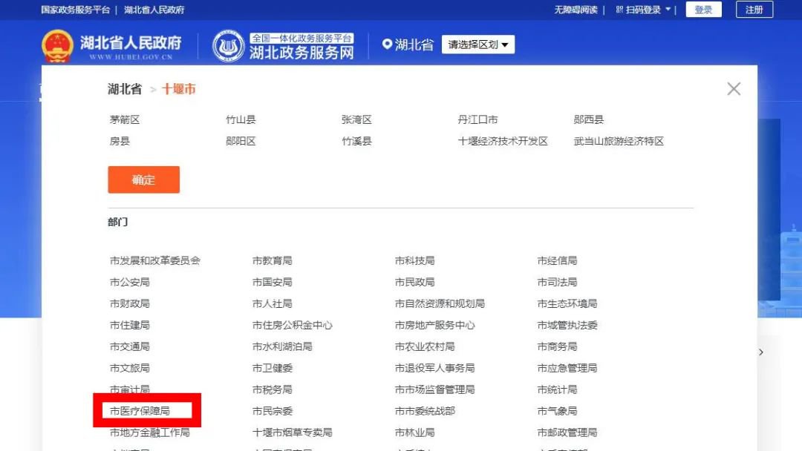Choose department 十堰市烟草专卖局
Image resolution: width=802 pixels, height=451 pixels.
point(292,432)
